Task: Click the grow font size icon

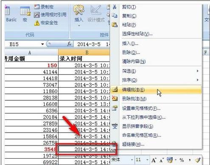Action: [154, 160]
